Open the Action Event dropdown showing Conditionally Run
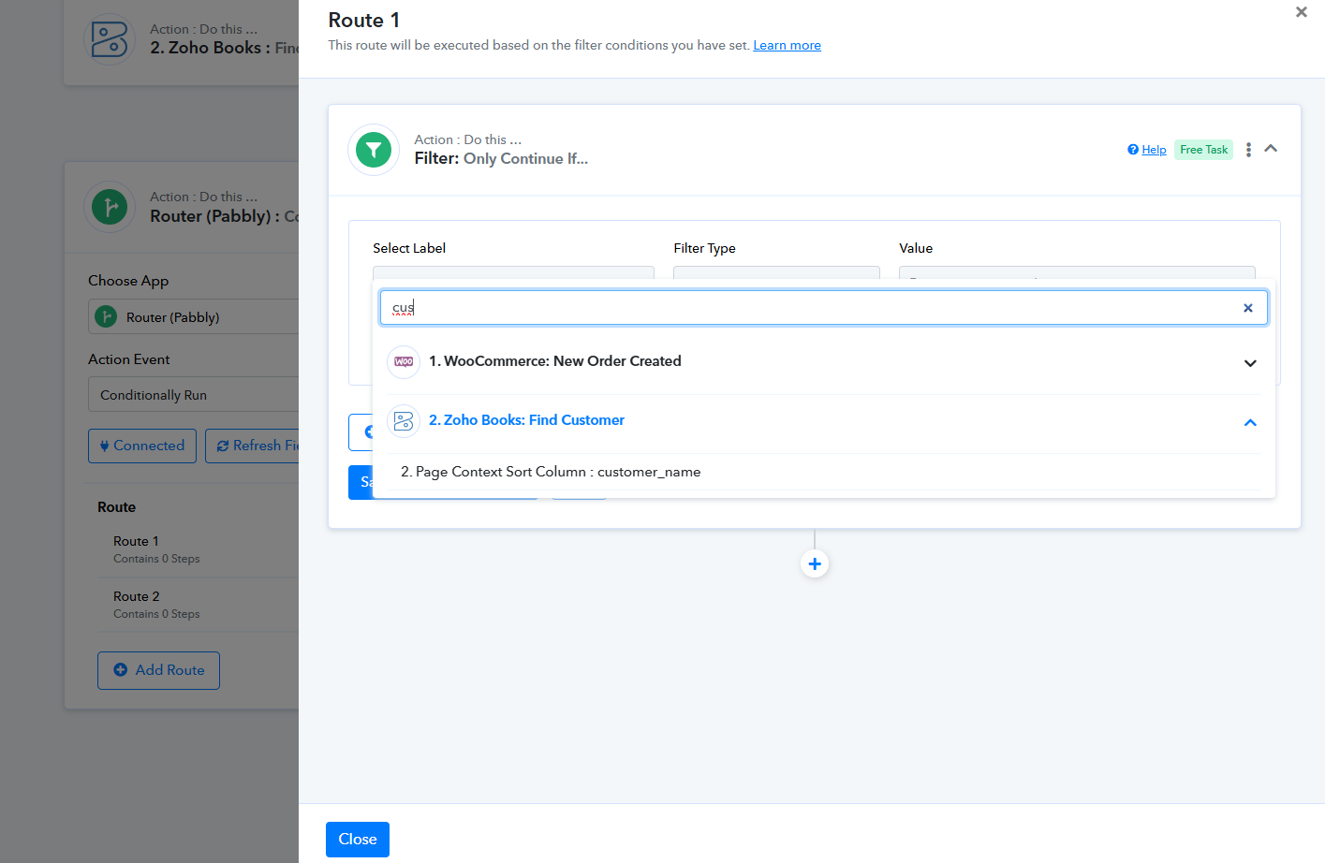This screenshot has height=863, width=1325. 194,395
